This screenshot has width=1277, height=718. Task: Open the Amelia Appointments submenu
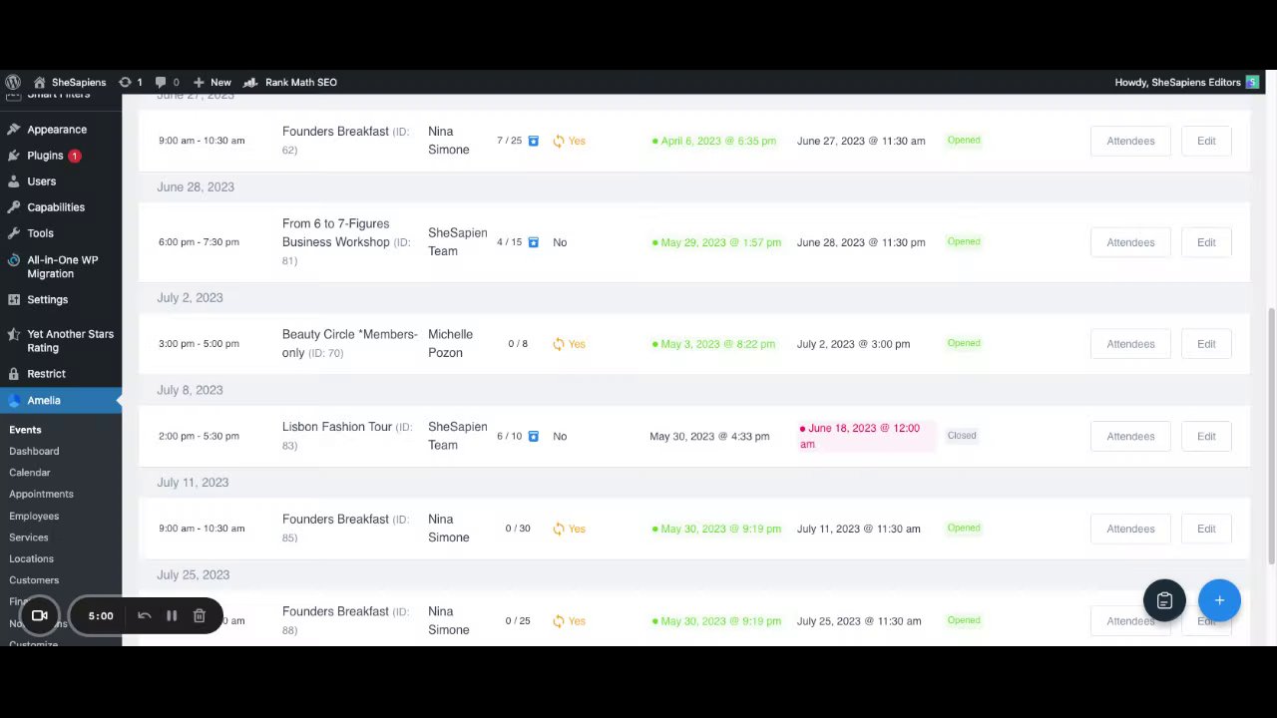(41, 494)
